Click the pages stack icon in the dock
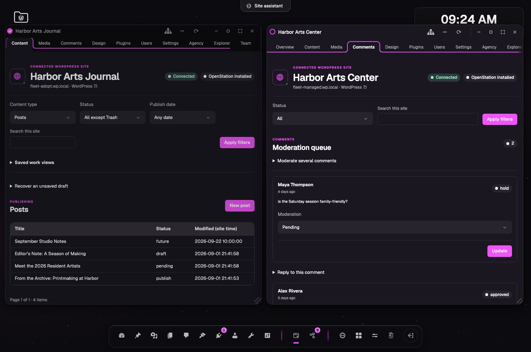The width and height of the screenshot is (531, 352). 170,335
